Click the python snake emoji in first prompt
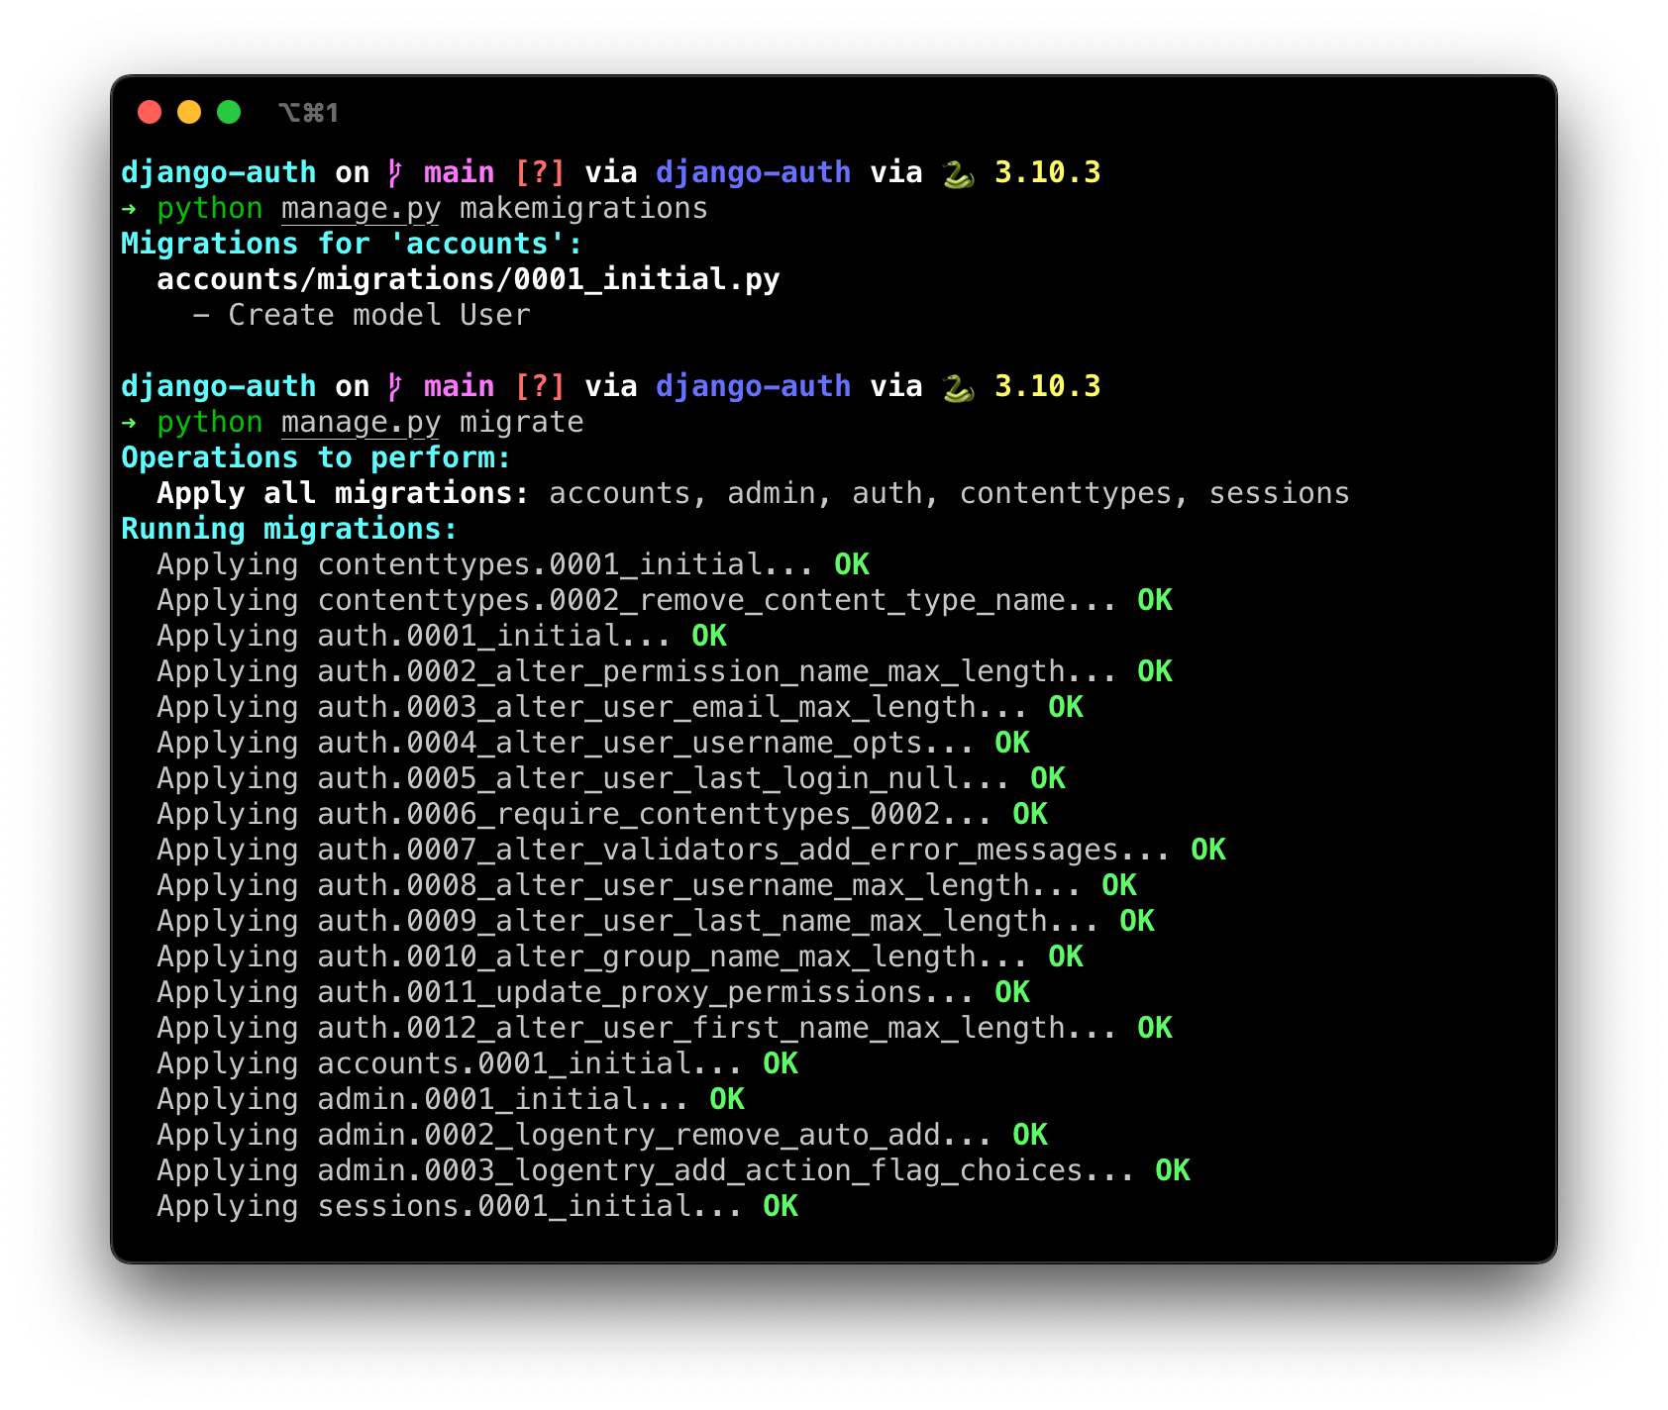This screenshot has height=1410, width=1668. click(958, 173)
